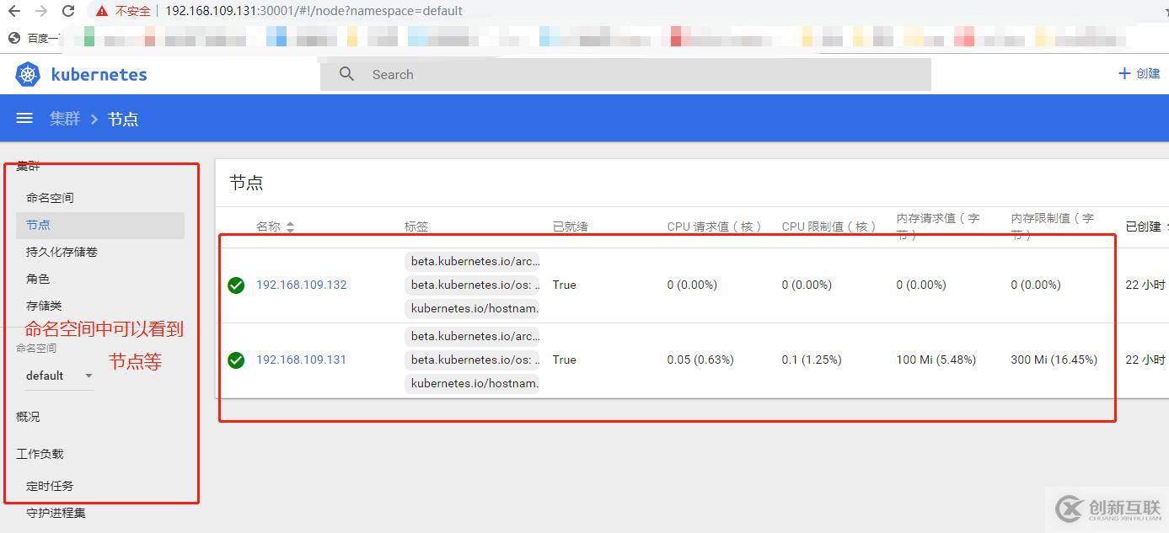The height and width of the screenshot is (533, 1169).
Task: Open node 192.168.109.132 details link
Action: point(301,285)
